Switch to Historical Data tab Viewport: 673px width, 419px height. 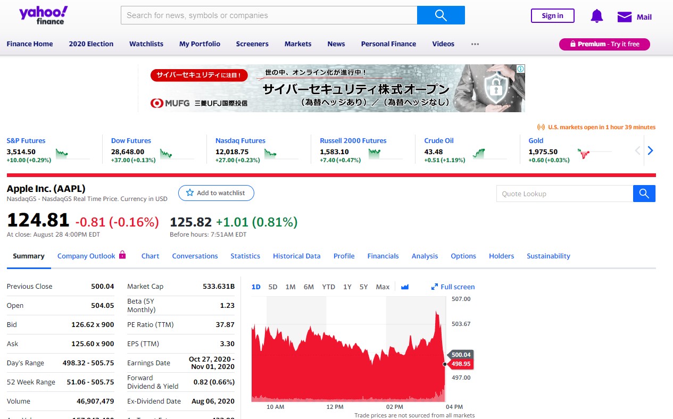pyautogui.click(x=297, y=256)
